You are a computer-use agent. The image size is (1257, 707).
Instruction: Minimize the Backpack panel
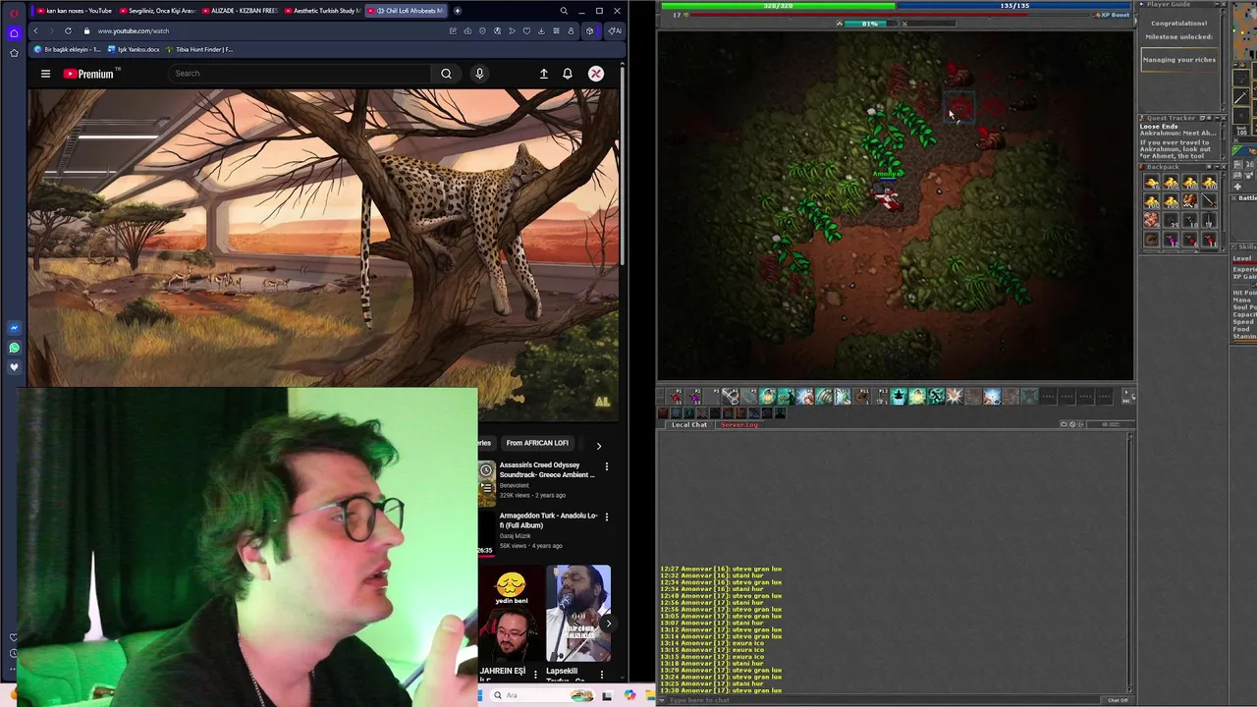1217,167
